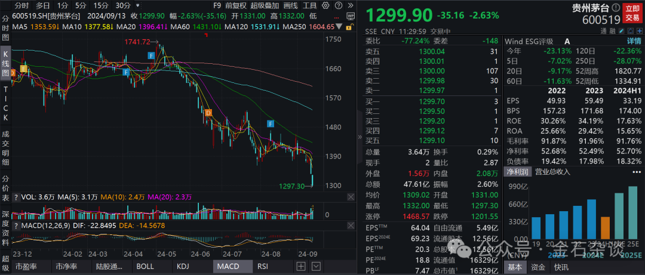Select the 净利润 chart tab
The image size is (645, 275).
pyautogui.click(x=517, y=172)
